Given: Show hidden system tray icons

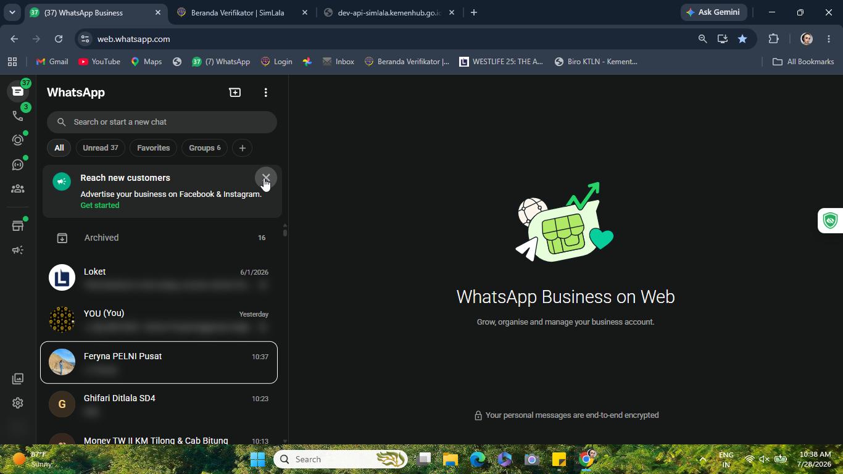Looking at the screenshot, I should [x=702, y=459].
